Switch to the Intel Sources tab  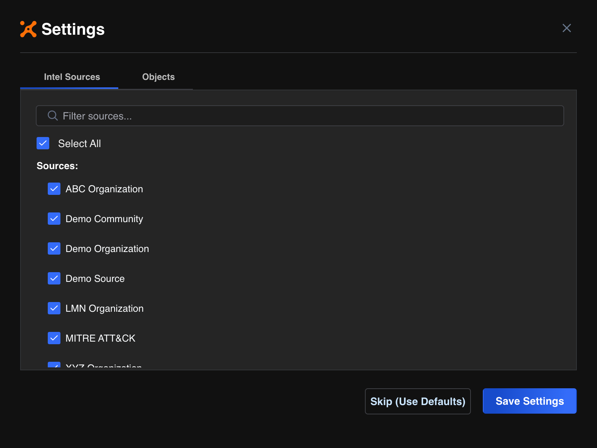click(72, 77)
